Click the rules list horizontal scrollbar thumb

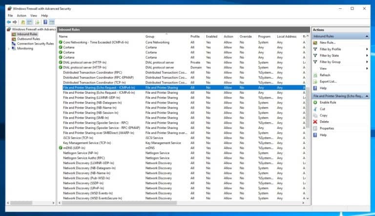coord(119,203)
